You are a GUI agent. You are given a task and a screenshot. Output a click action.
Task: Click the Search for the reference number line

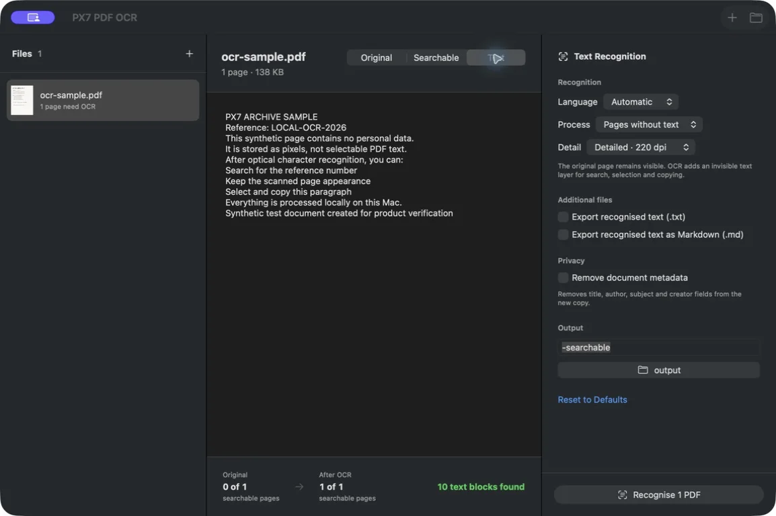tap(291, 171)
